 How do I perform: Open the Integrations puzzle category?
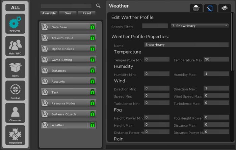[15, 135]
